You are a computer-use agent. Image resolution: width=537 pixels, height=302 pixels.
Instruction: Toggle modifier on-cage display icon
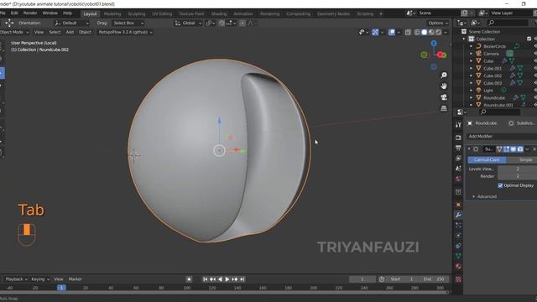(500, 149)
